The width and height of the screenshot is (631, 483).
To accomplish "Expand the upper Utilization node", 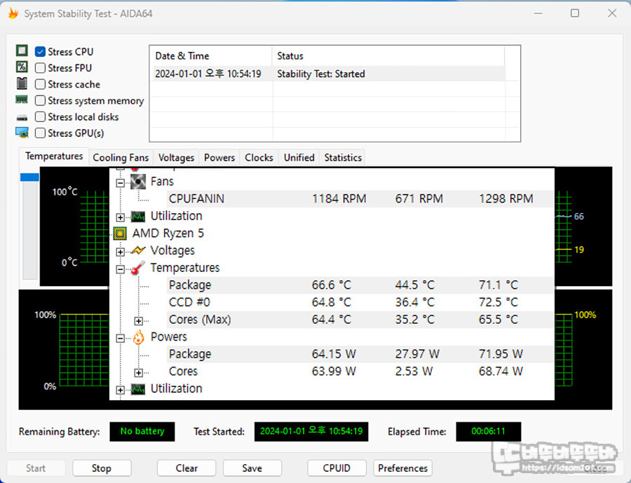I will [120, 217].
